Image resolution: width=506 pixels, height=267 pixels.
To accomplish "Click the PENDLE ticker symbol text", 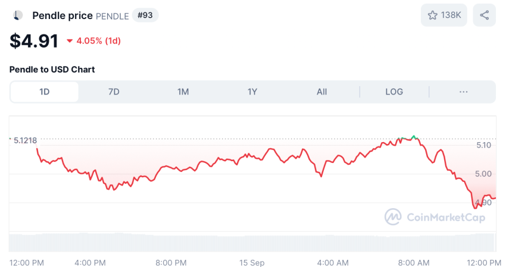I will tap(113, 16).
